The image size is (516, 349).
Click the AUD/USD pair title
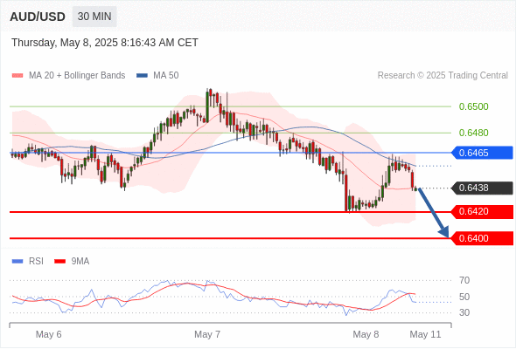(x=38, y=17)
